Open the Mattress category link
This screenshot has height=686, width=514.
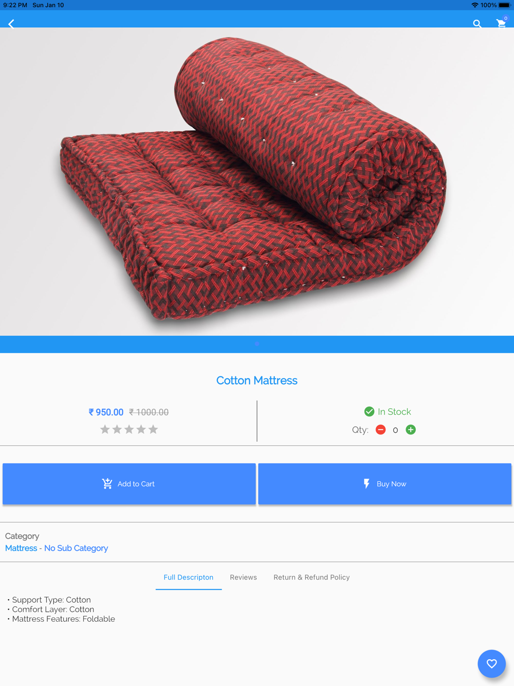pos(21,548)
